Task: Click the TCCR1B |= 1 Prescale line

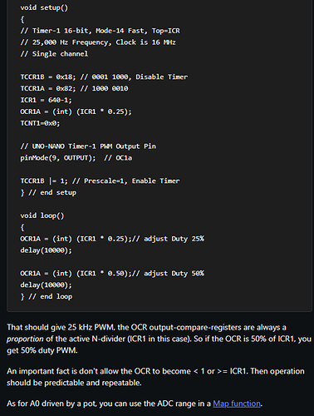Action: 100,181
